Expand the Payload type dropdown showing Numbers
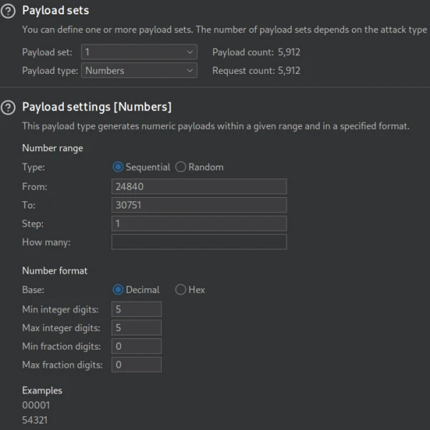This screenshot has height=430, width=430. (x=139, y=71)
